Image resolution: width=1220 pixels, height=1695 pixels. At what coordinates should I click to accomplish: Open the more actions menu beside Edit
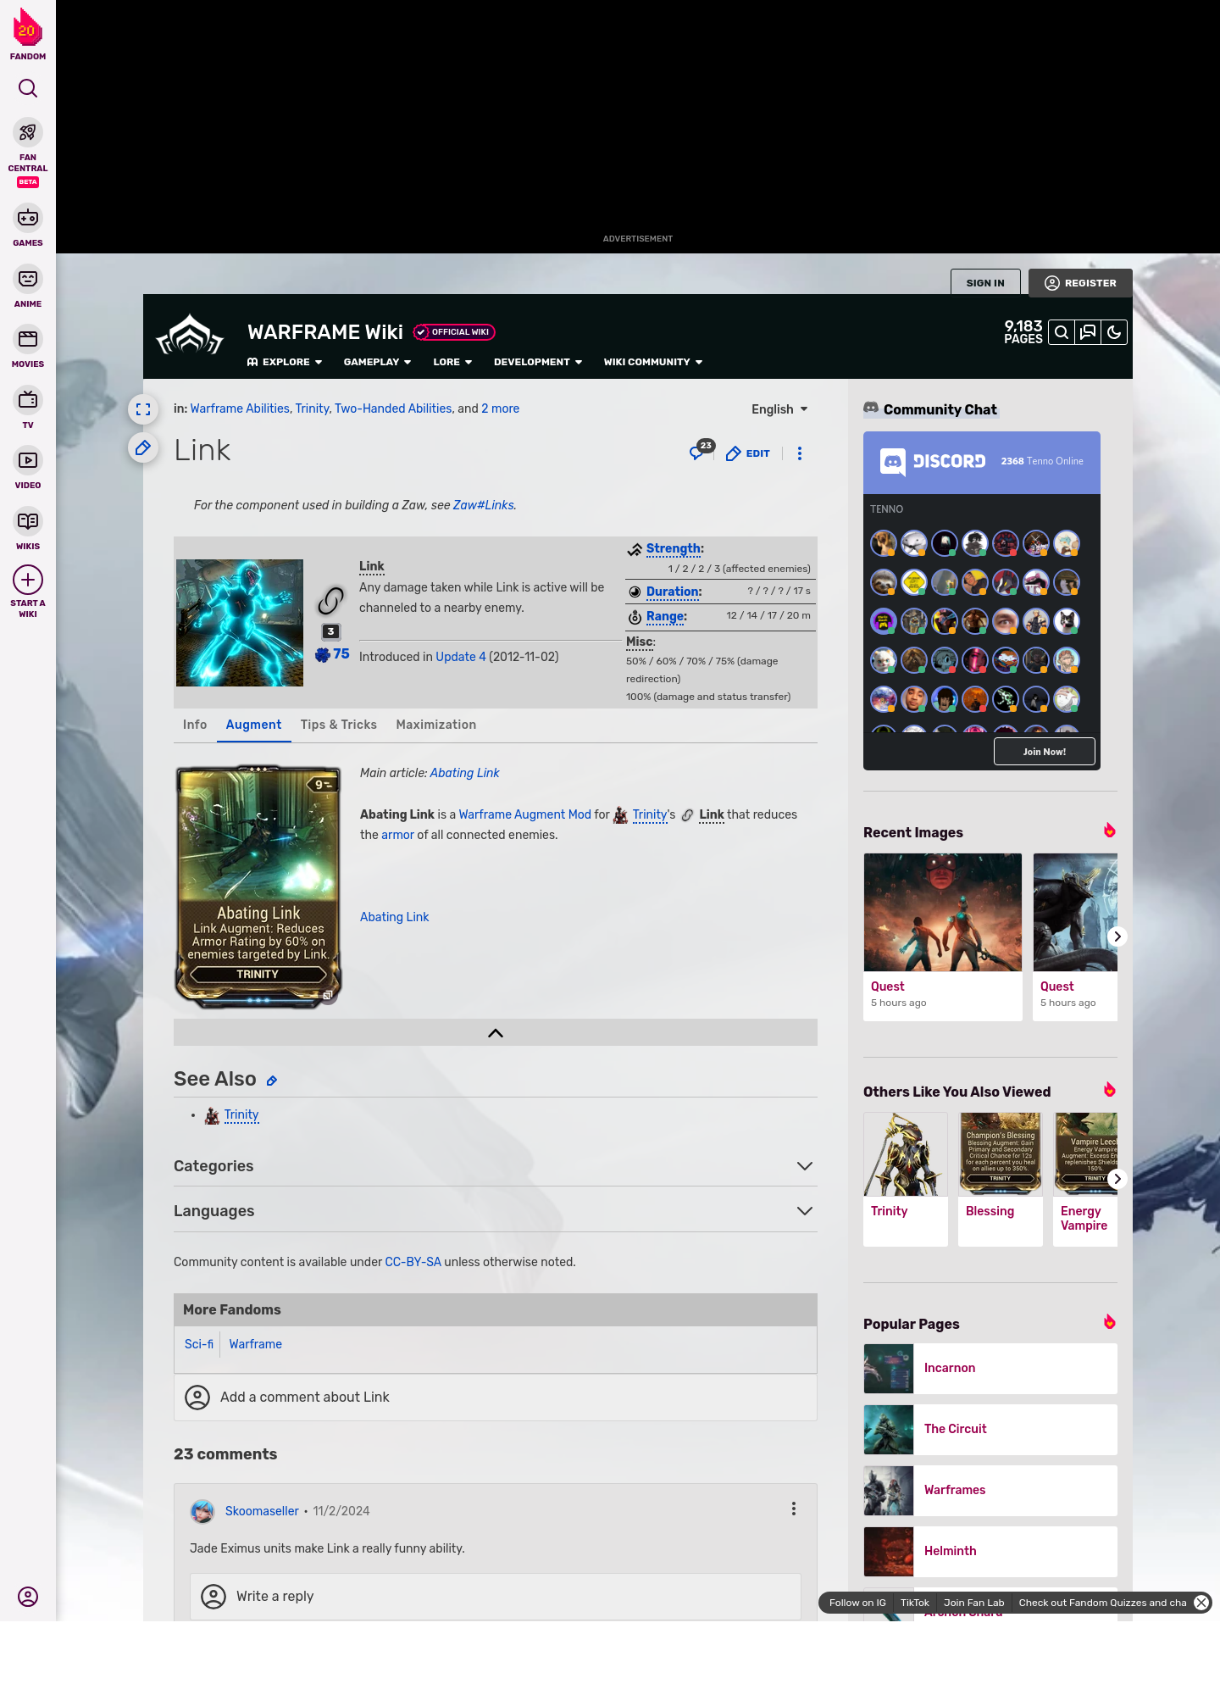click(x=799, y=453)
